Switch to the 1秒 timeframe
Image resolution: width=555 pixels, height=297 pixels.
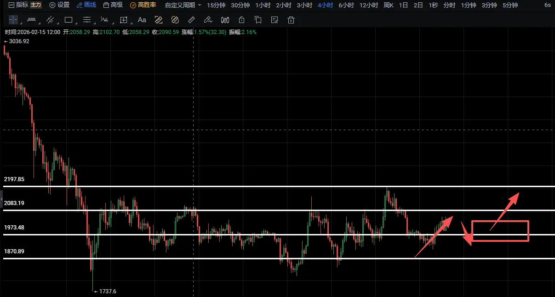(433, 5)
